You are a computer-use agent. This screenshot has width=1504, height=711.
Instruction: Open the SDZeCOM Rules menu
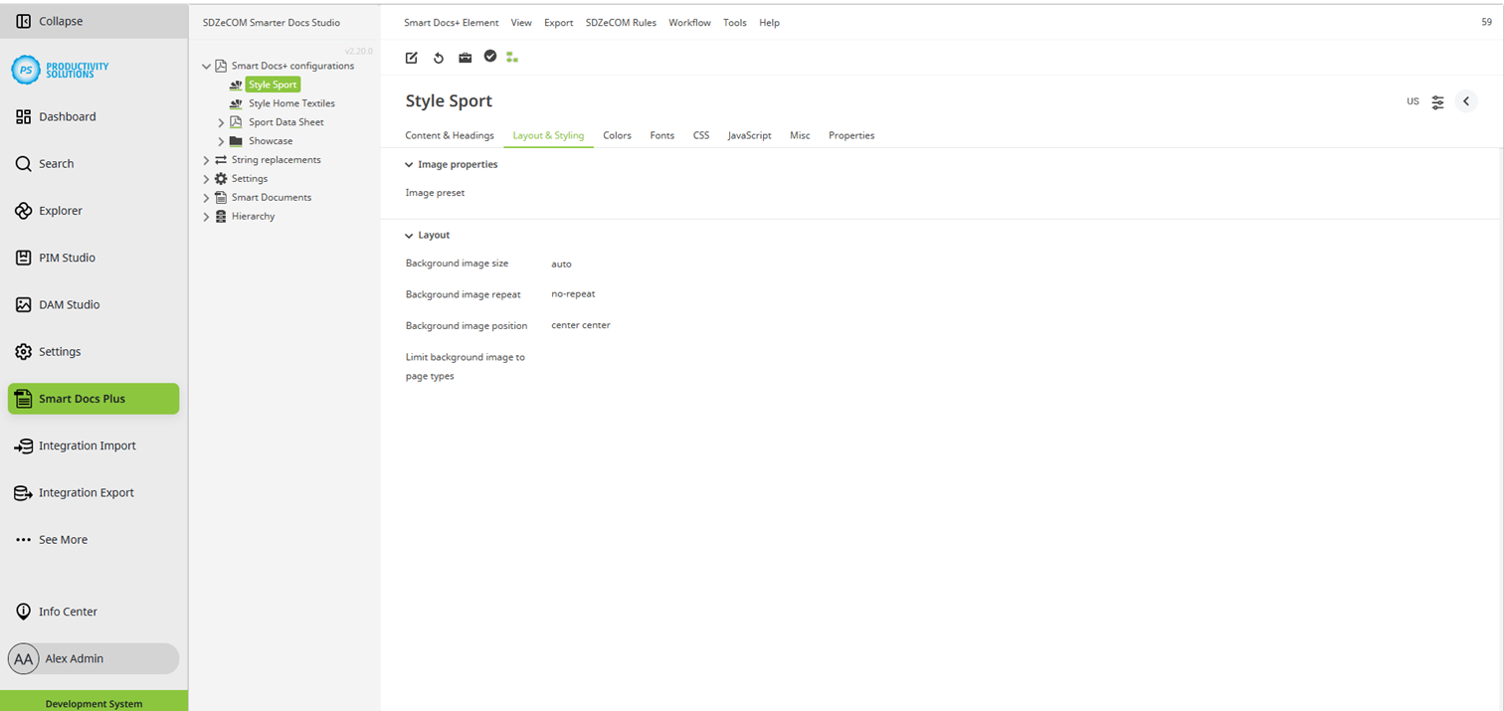tap(621, 23)
